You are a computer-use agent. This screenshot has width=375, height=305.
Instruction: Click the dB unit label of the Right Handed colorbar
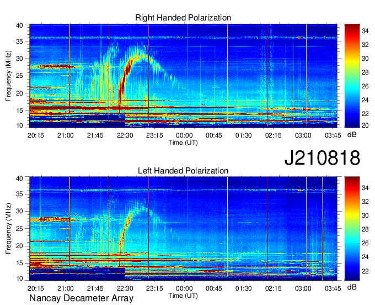pos(352,135)
